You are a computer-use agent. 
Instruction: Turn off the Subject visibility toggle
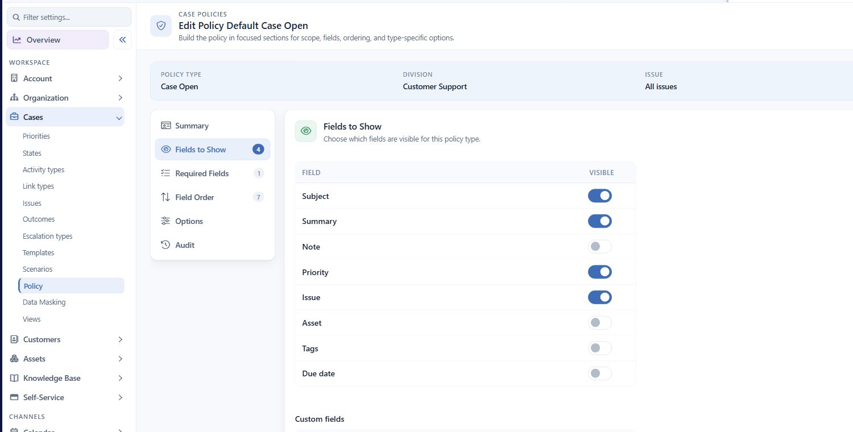[600, 196]
